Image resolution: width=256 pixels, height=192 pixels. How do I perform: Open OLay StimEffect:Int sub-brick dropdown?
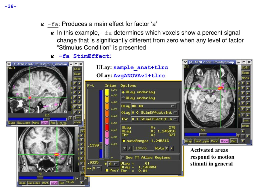click(154, 113)
